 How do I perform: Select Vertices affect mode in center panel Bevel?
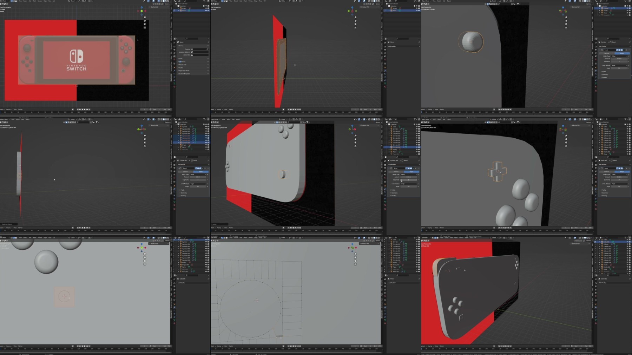click(x=396, y=171)
